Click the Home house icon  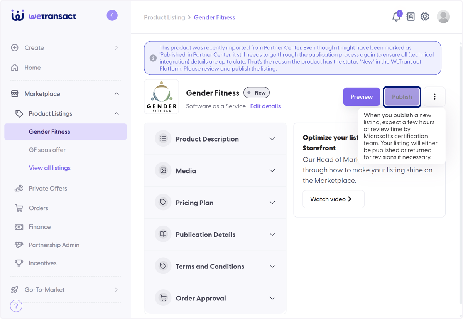pos(15,68)
